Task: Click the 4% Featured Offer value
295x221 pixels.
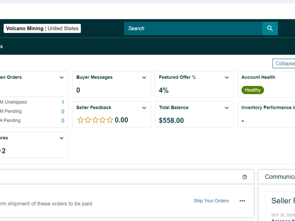Action: 163,90
